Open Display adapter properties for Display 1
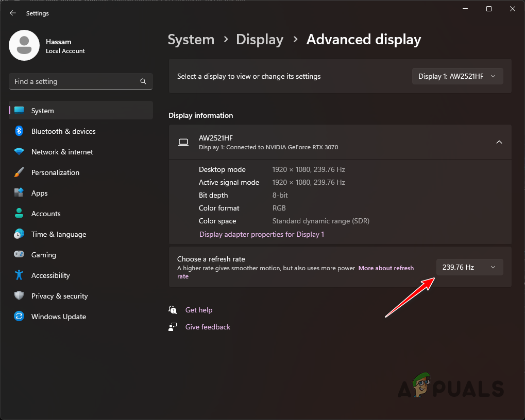This screenshot has height=420, width=525. (x=261, y=234)
